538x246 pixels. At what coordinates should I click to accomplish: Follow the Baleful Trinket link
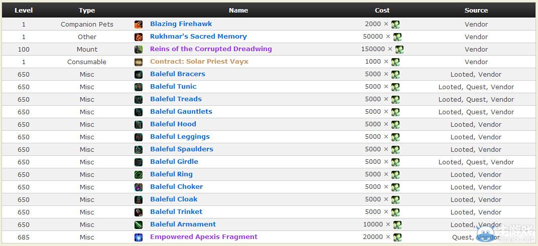coord(176,212)
